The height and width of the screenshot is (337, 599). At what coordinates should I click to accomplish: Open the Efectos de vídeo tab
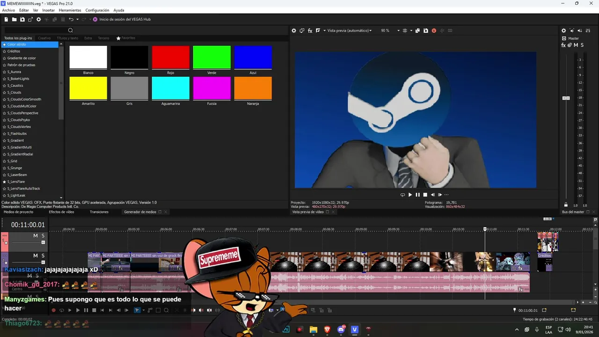tap(61, 212)
